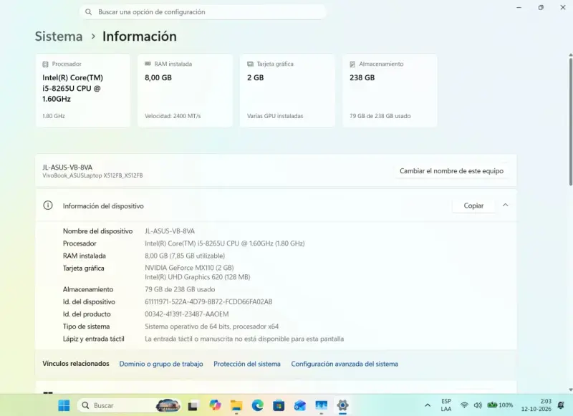Click the Tipo de sistema label

(86, 326)
